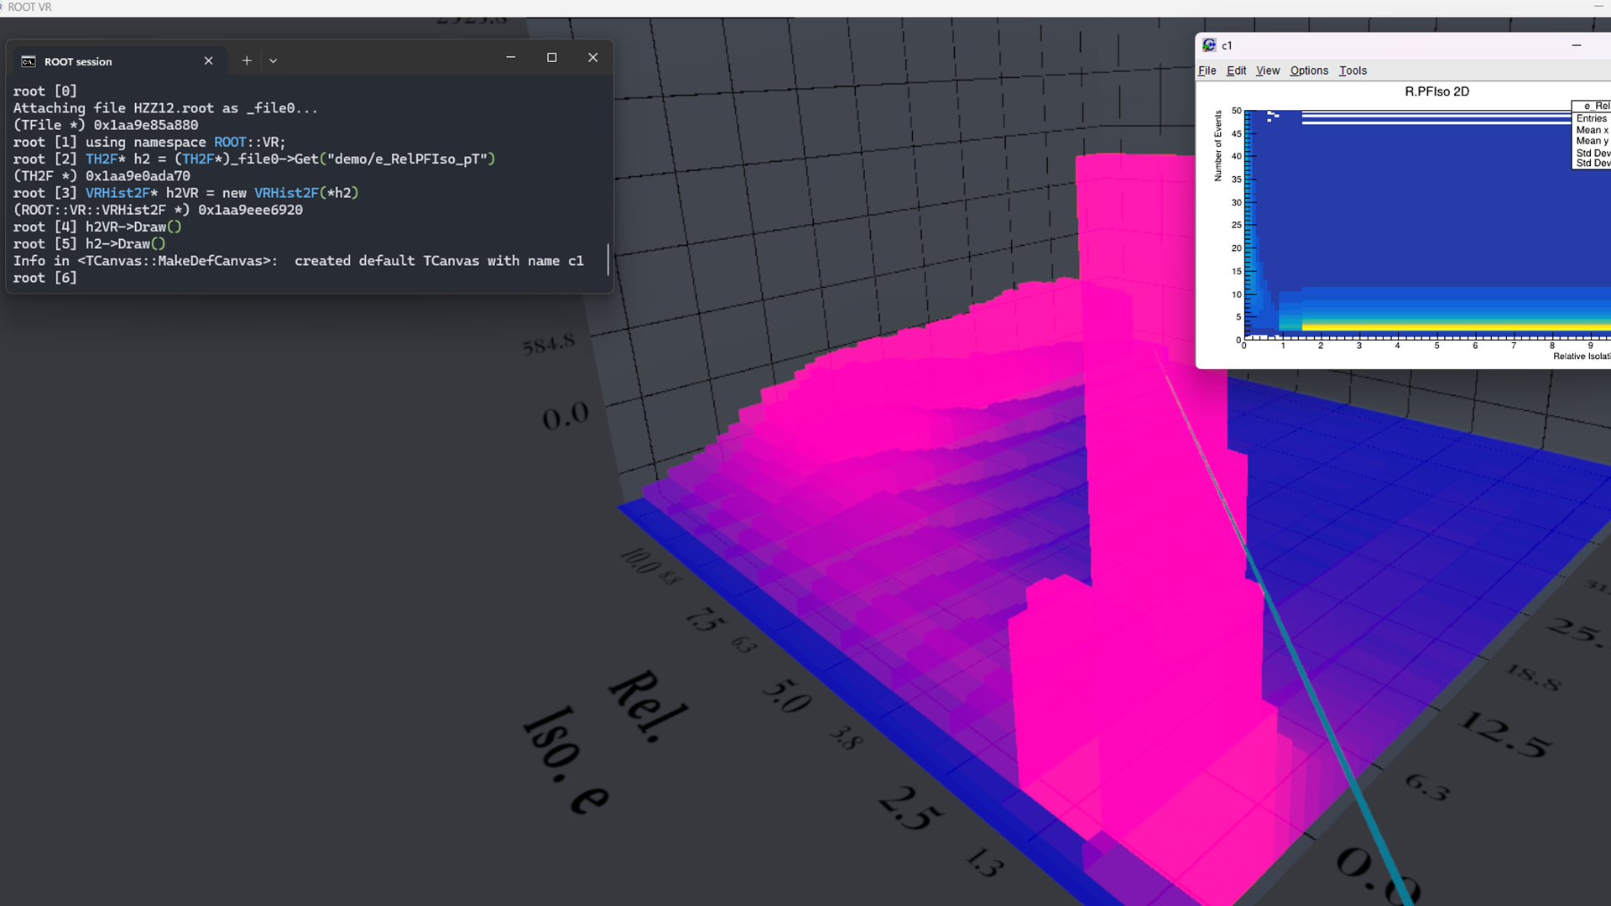Open the Edit menu in c1 canvas
1611x906 pixels.
(x=1236, y=70)
